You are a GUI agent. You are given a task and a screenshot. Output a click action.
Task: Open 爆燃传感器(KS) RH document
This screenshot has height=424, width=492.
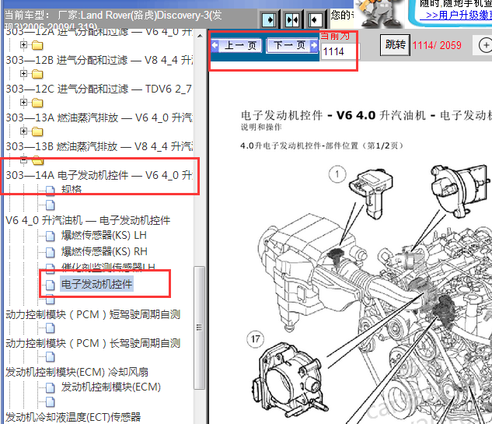click(104, 251)
